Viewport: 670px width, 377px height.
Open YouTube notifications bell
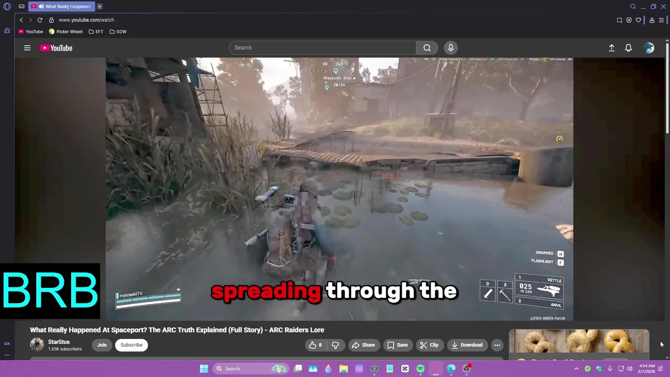[628, 48]
